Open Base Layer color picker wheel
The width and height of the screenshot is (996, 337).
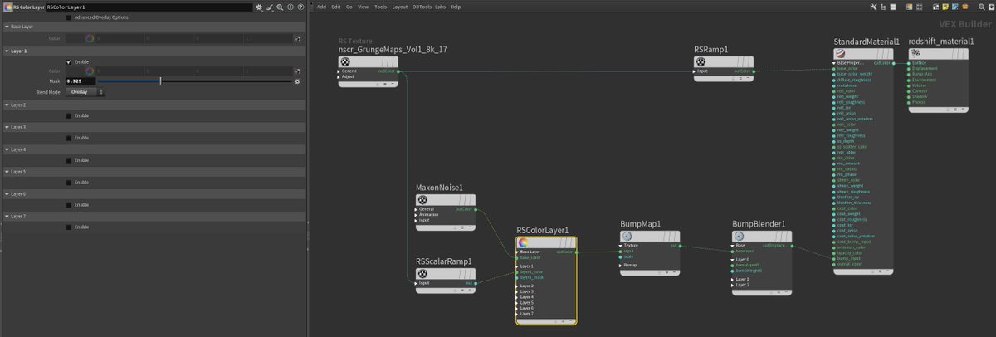(x=90, y=38)
